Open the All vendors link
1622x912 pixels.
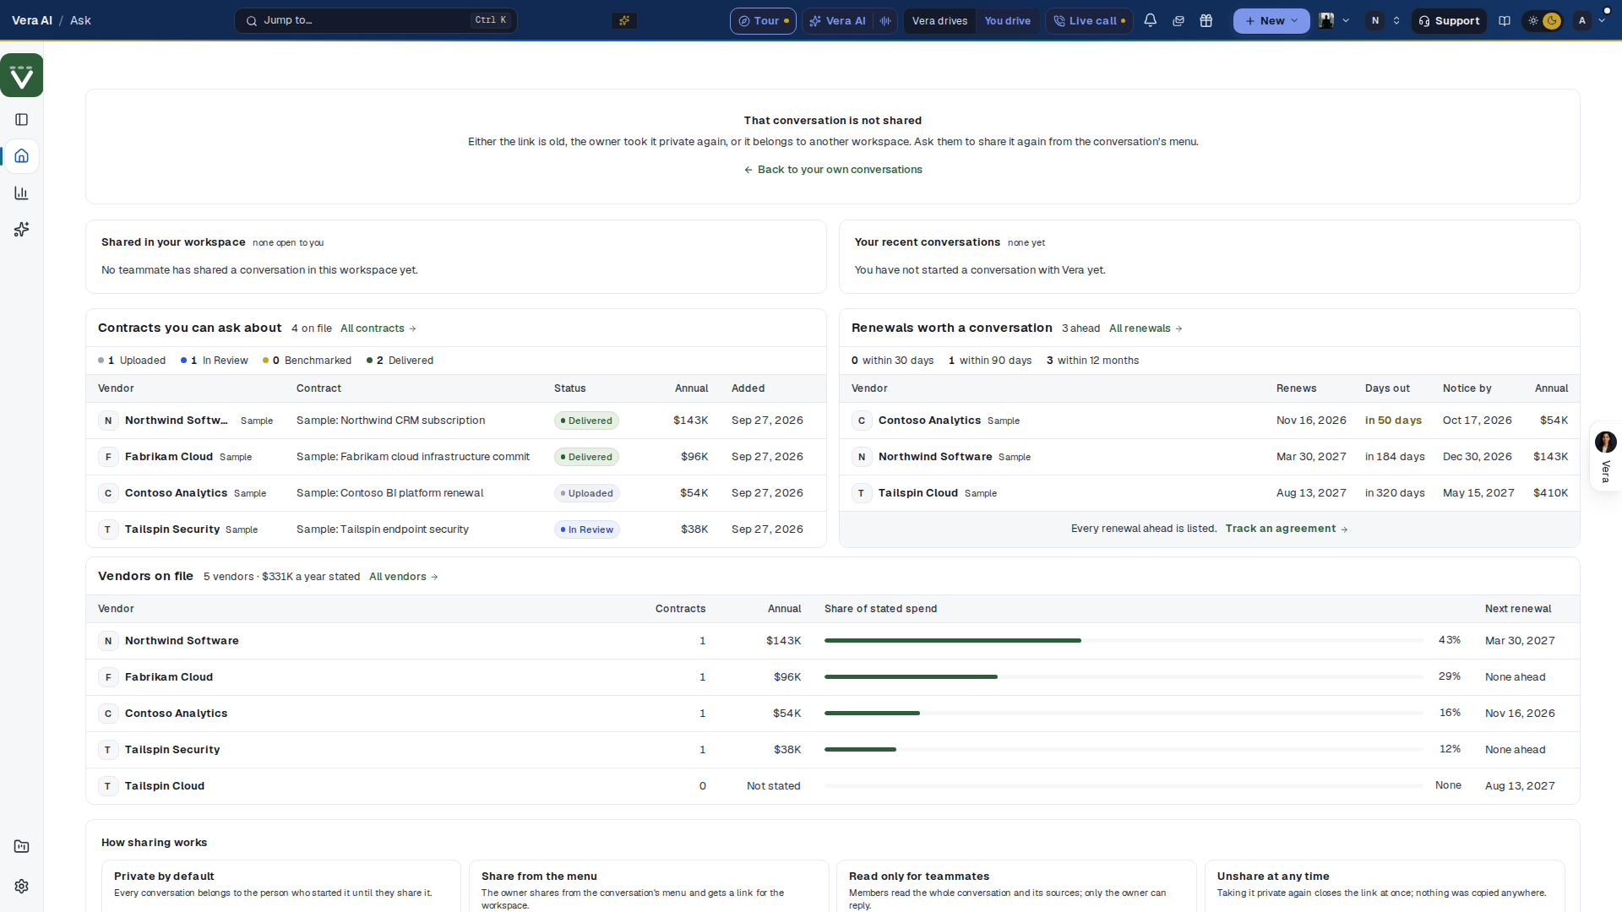pos(404,577)
